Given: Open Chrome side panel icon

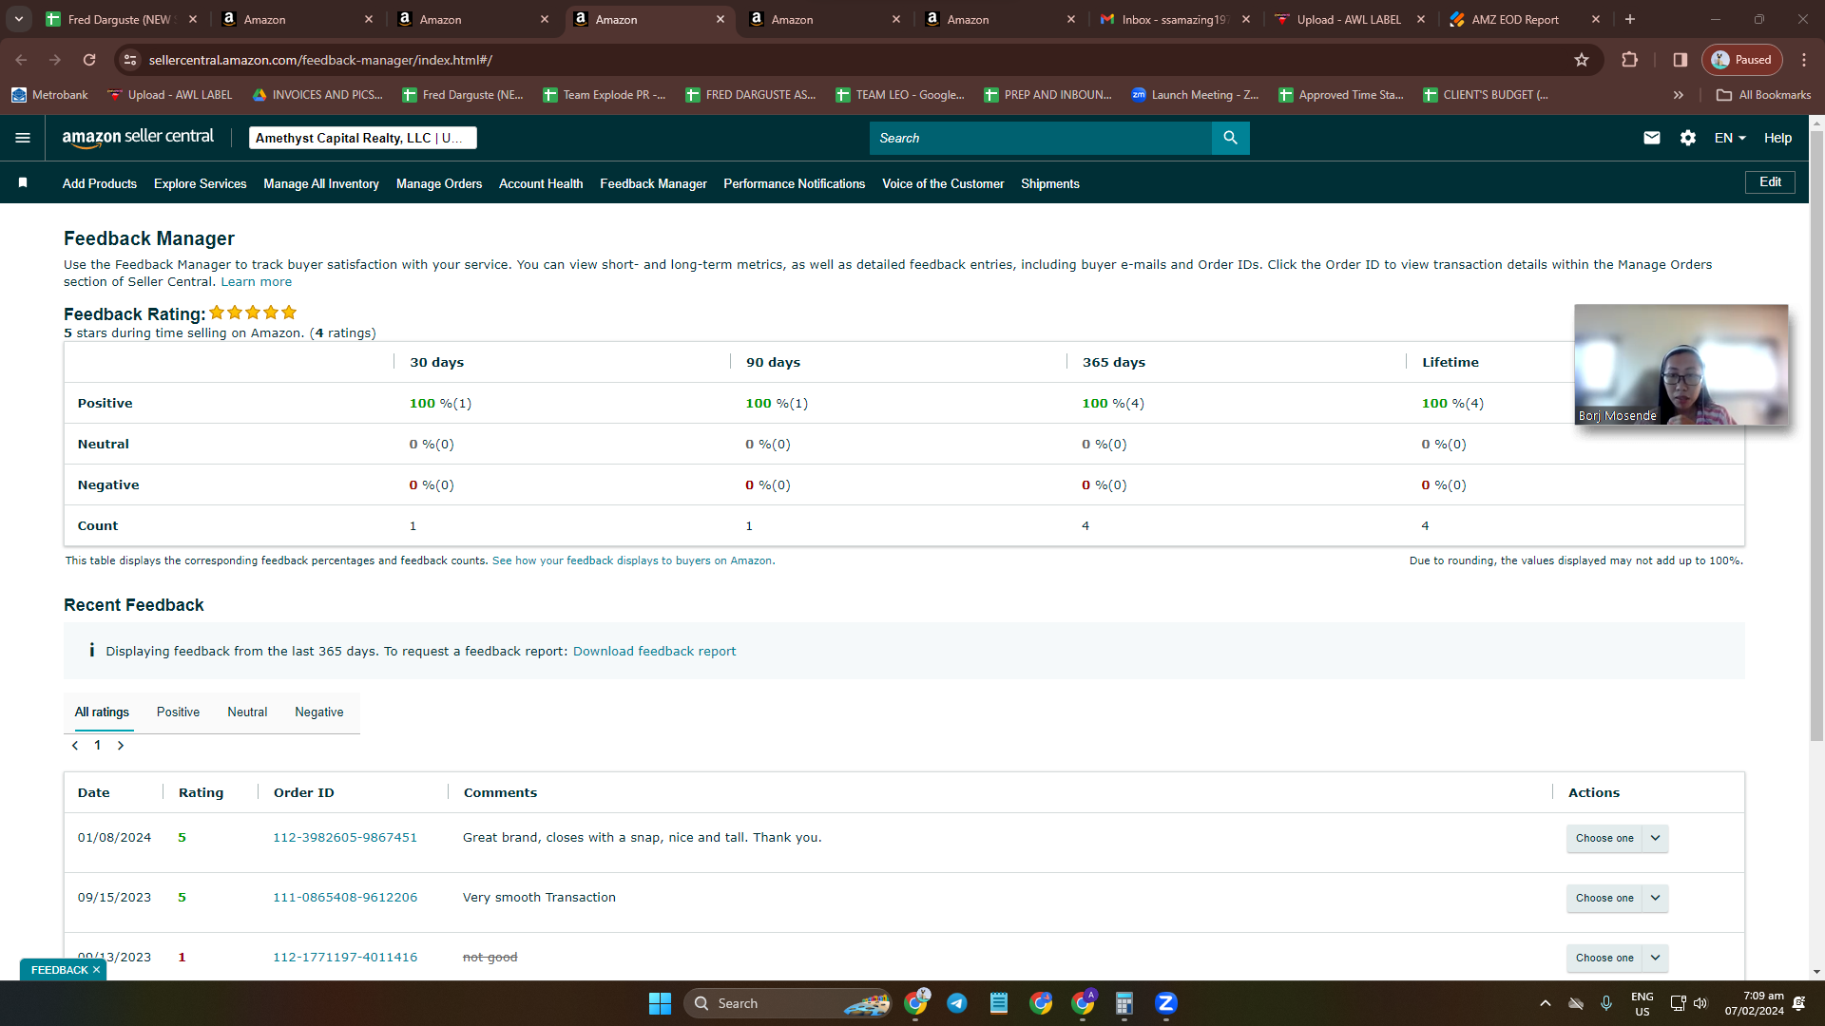Looking at the screenshot, I should 1680,60.
